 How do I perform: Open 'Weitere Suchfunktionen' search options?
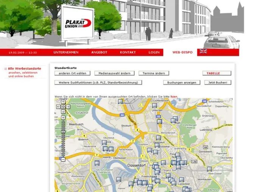[x=98, y=82]
